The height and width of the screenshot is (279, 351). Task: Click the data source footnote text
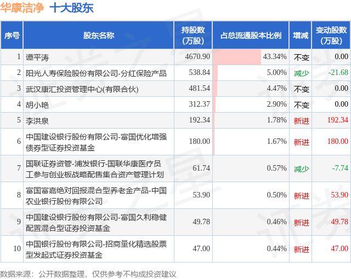click(x=88, y=274)
